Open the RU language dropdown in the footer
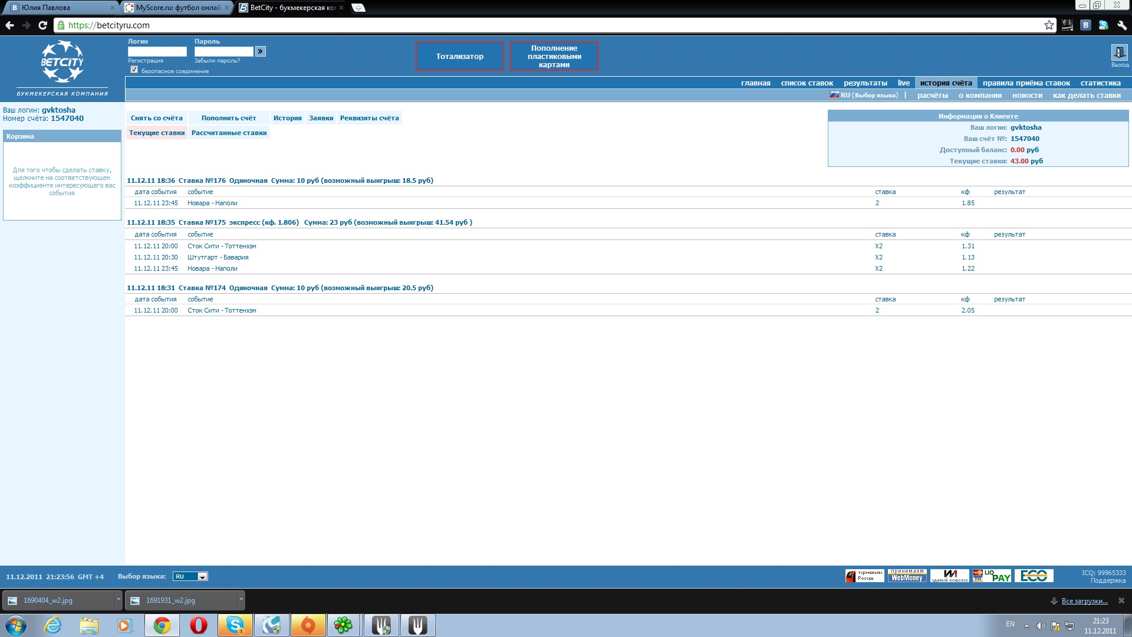The height and width of the screenshot is (637, 1132). coord(190,576)
